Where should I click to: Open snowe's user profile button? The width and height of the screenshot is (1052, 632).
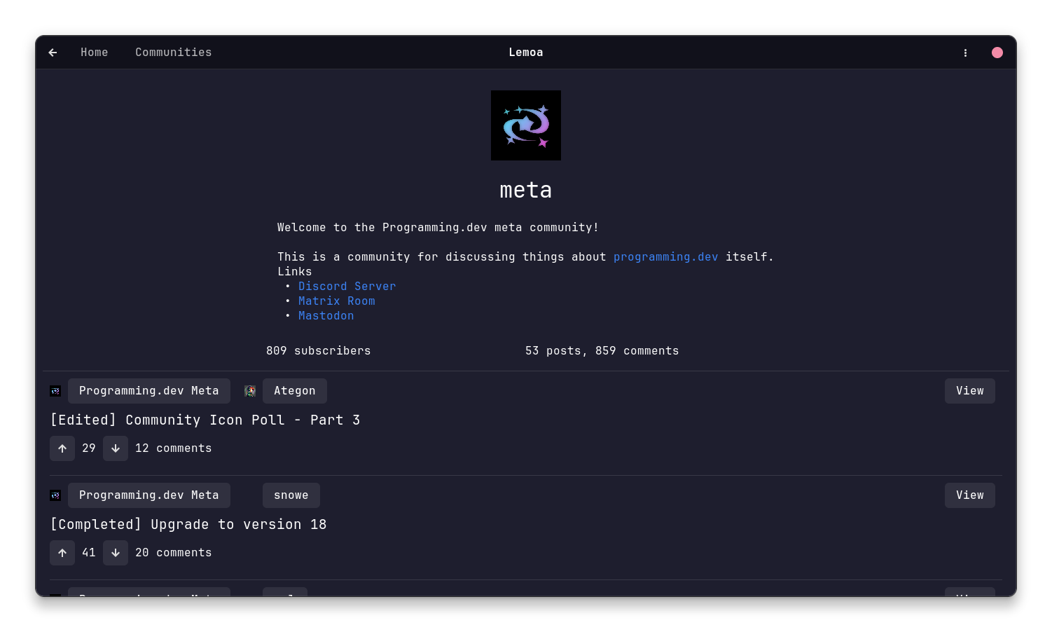point(291,495)
